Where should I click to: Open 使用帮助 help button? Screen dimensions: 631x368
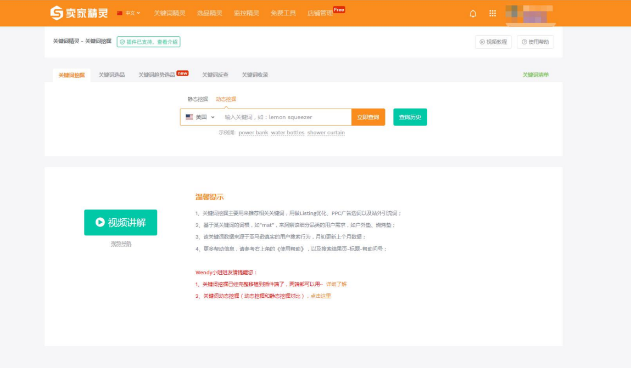coord(535,42)
